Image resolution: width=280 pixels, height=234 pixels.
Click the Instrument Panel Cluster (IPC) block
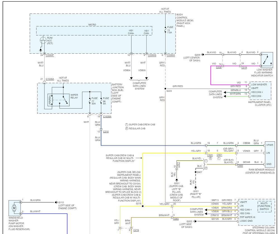coord(261,90)
